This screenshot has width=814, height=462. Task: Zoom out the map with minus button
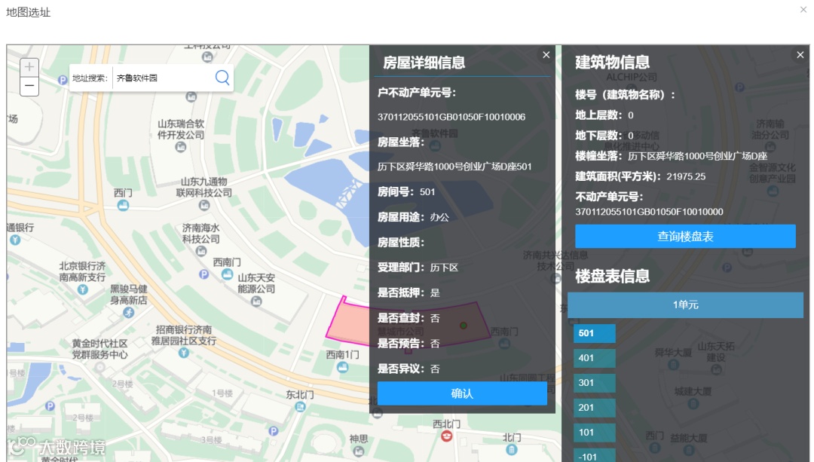tap(29, 86)
